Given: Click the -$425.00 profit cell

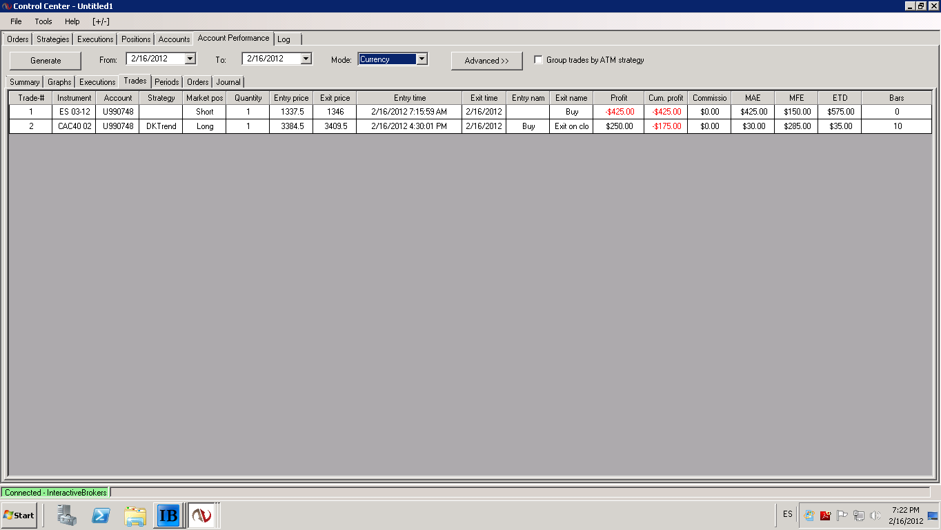Looking at the screenshot, I should (x=619, y=112).
